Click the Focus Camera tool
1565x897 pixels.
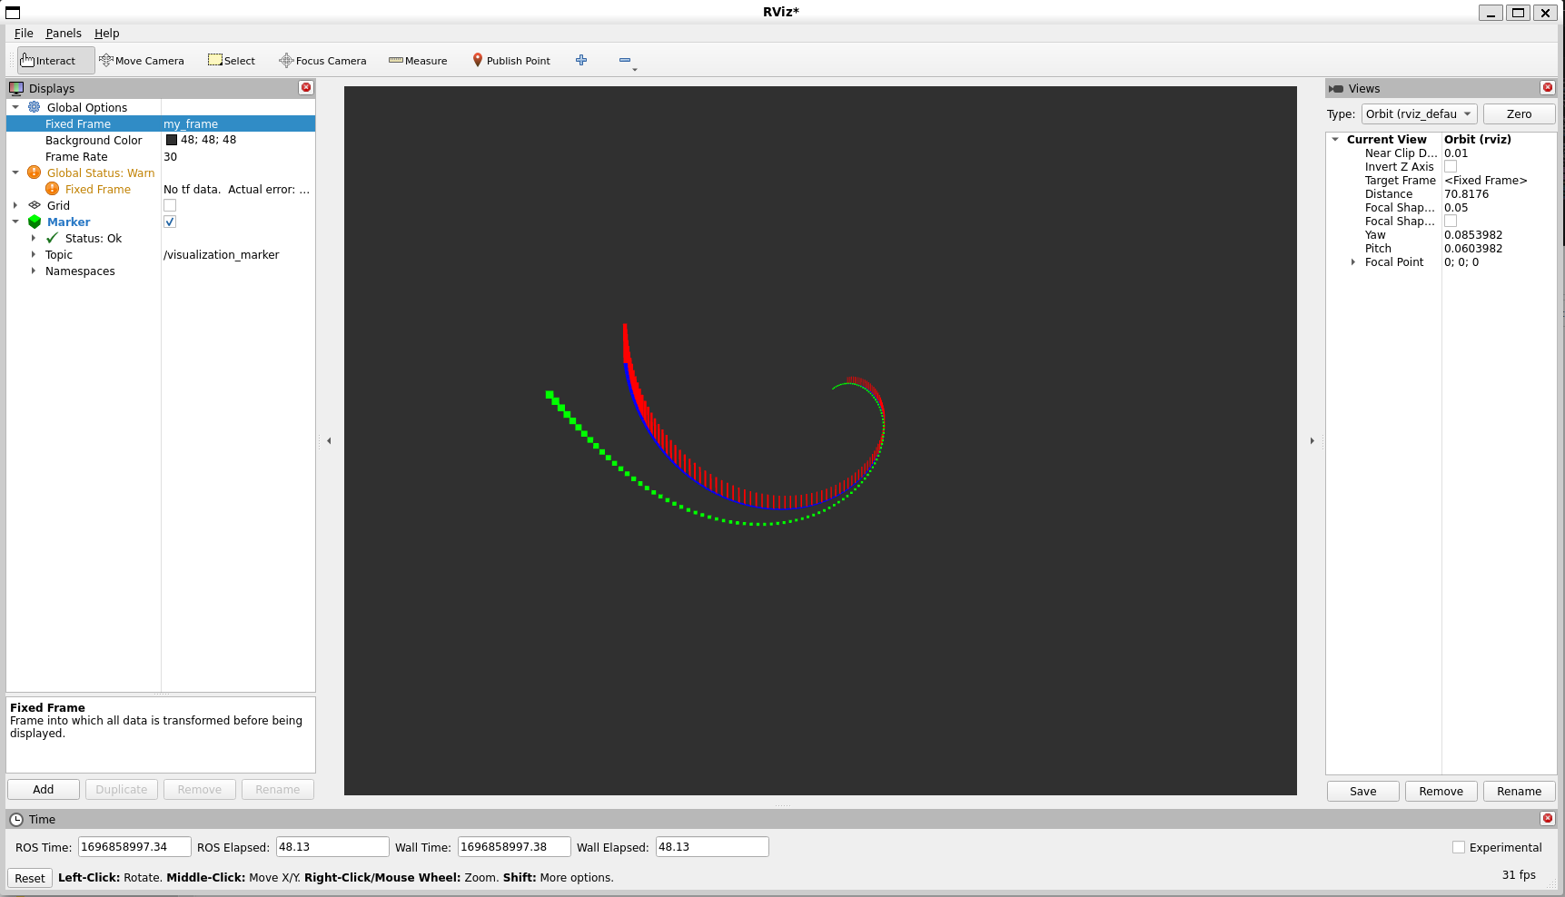coord(322,61)
